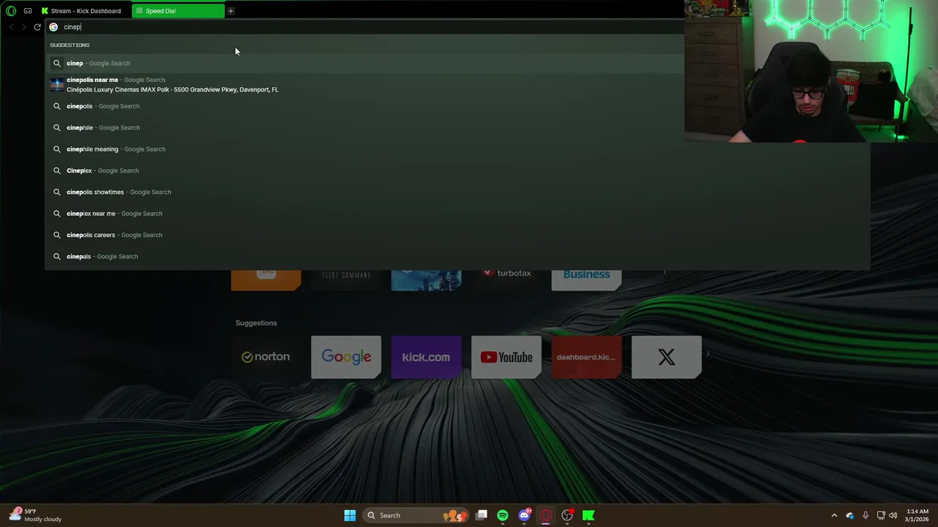The width and height of the screenshot is (938, 527).
Task: Click the Google icon in address bar
Action: click(x=53, y=27)
